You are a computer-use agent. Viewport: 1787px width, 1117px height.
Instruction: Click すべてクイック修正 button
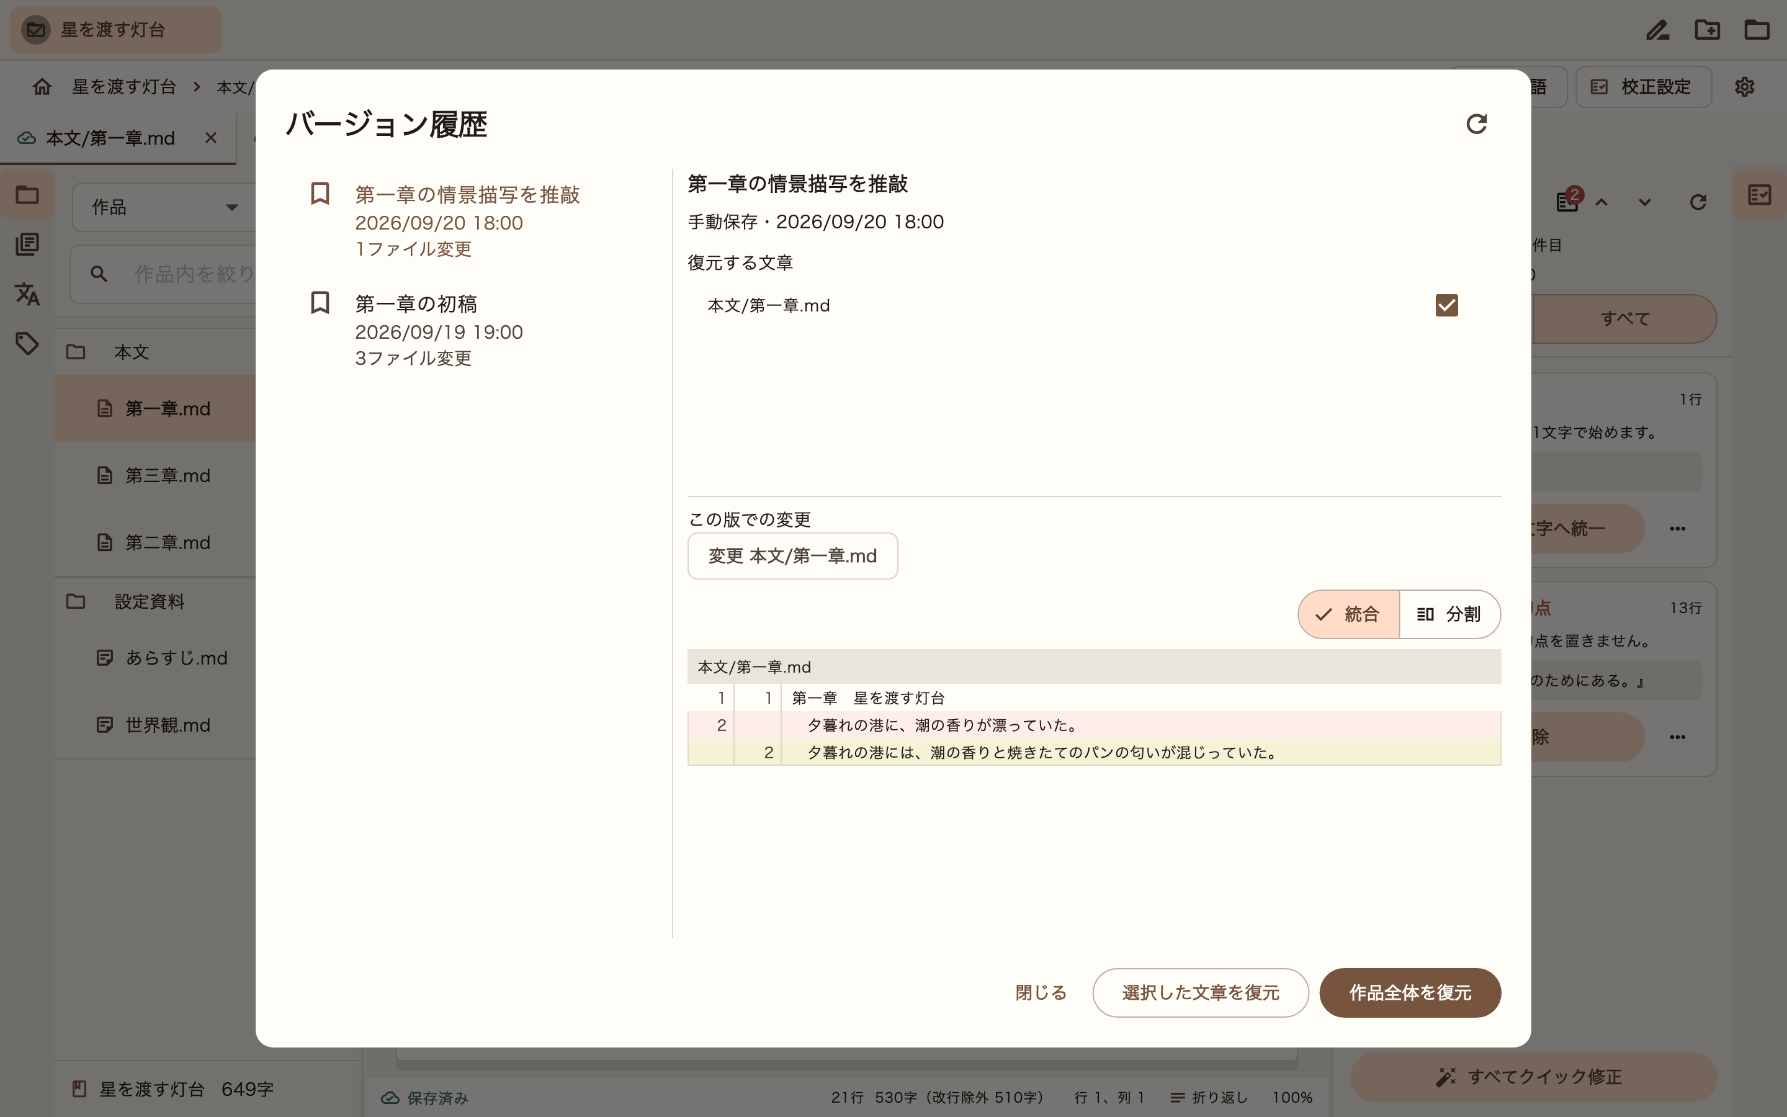pos(1533,1077)
